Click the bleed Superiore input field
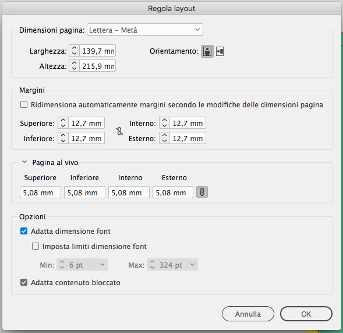Viewport: 343px width, 333px height. (40, 192)
